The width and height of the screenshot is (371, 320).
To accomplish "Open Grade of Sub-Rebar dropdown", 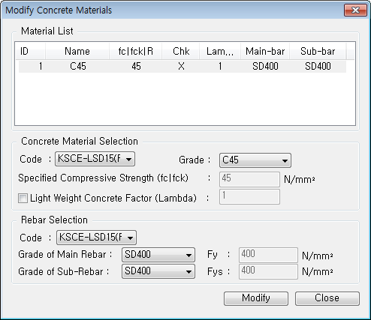I will pos(158,271).
